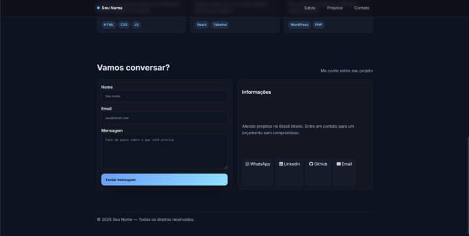
Task: Open the GitHub profile button label
Action: 320,164
